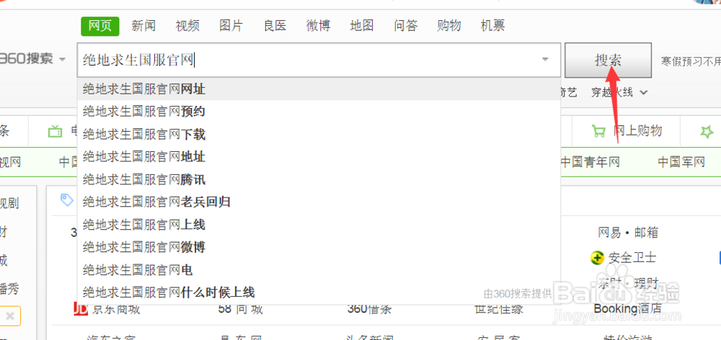Go to the 图片 tab
The width and height of the screenshot is (721, 340).
[231, 26]
